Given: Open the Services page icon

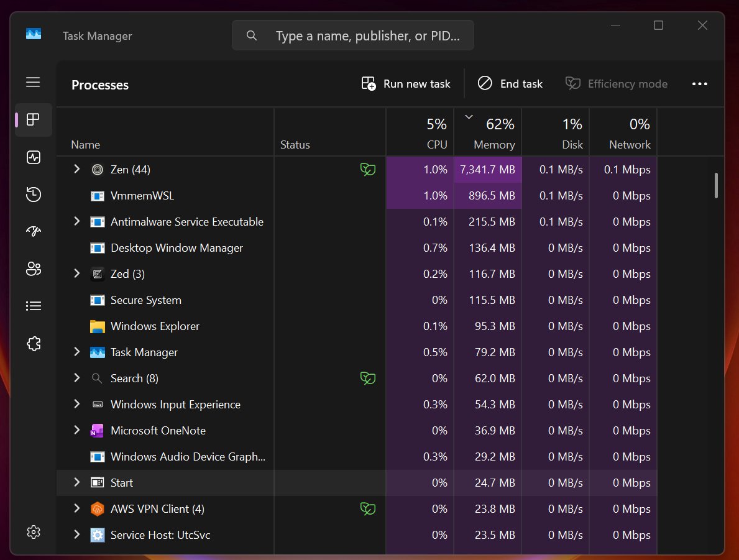Looking at the screenshot, I should (x=33, y=344).
